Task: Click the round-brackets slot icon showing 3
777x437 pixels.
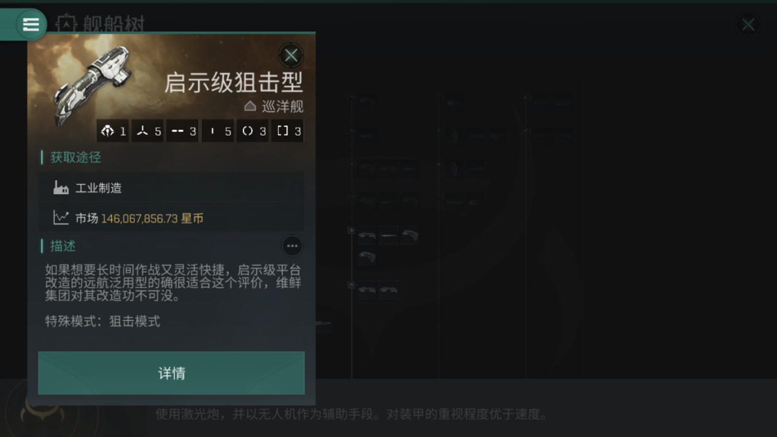Action: pyautogui.click(x=248, y=131)
